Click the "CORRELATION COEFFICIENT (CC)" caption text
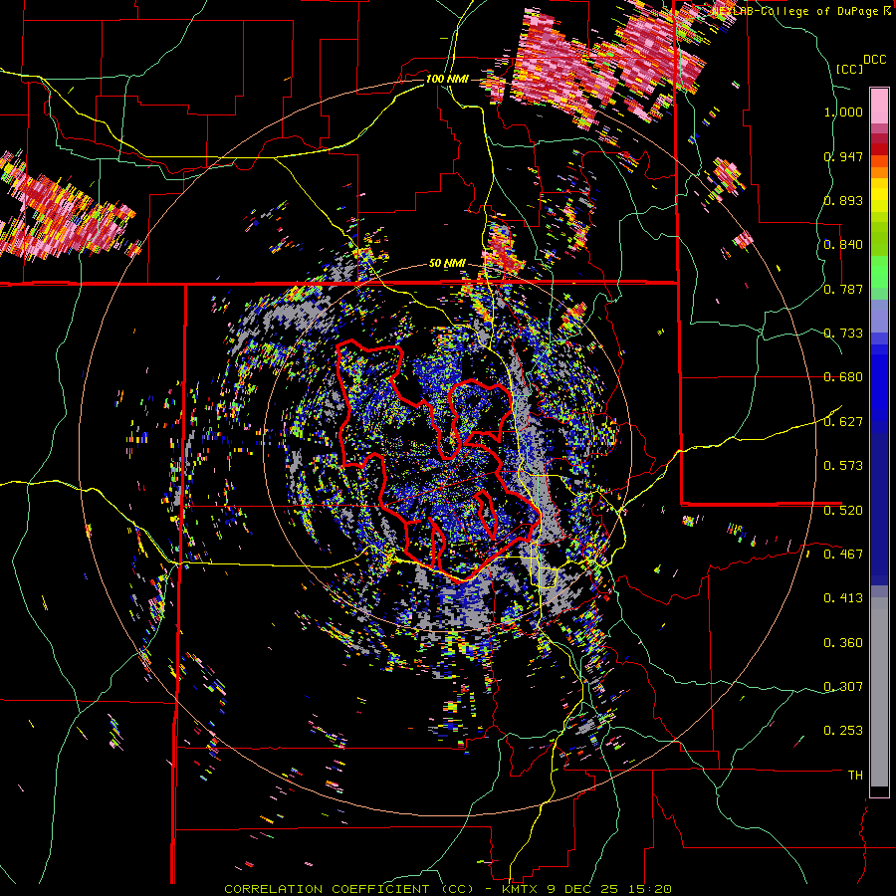Viewport: 896px width, 896px height. pos(349,889)
